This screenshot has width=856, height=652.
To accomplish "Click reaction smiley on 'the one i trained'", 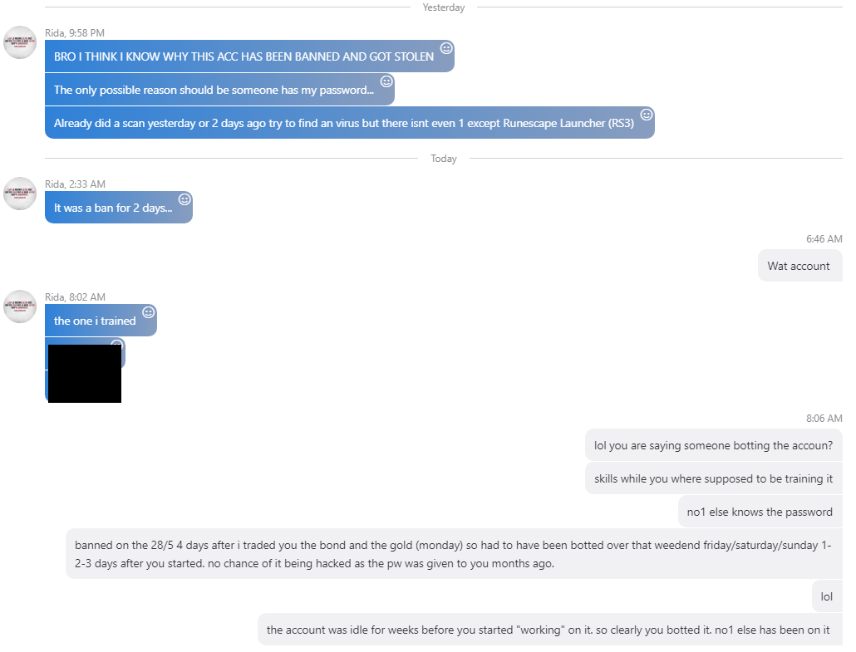I will (x=149, y=312).
